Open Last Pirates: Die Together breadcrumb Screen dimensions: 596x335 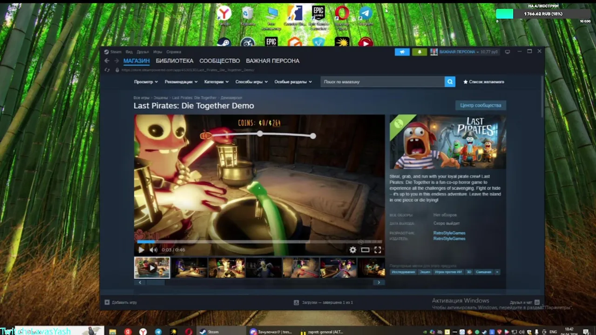194,98
